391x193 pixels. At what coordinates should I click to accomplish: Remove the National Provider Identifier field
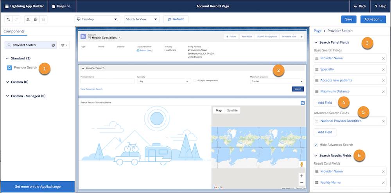click(383, 121)
